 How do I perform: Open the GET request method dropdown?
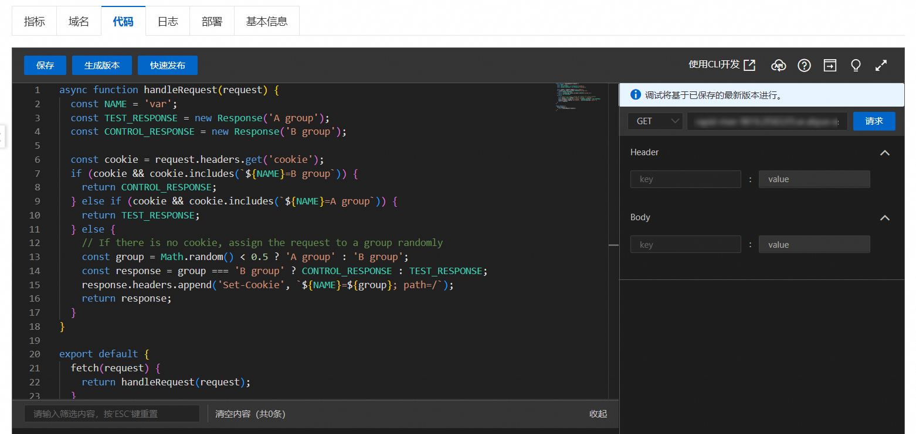(x=655, y=121)
